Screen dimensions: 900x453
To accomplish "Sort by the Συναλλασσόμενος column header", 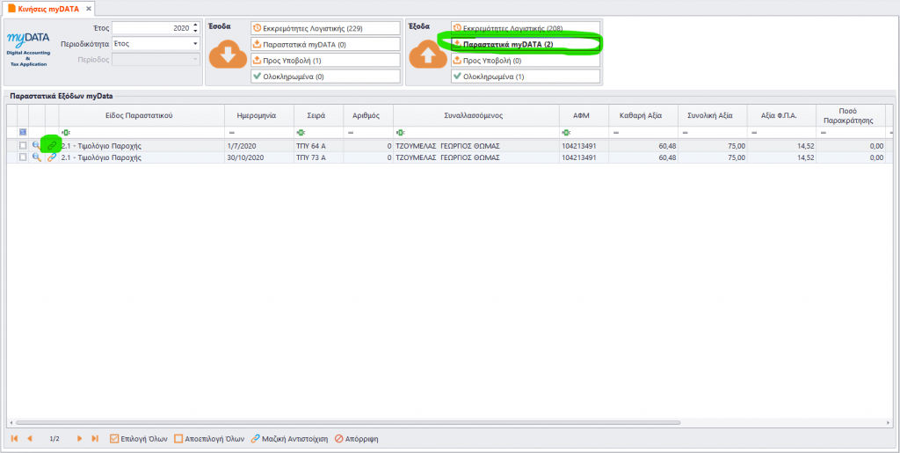I will point(476,115).
